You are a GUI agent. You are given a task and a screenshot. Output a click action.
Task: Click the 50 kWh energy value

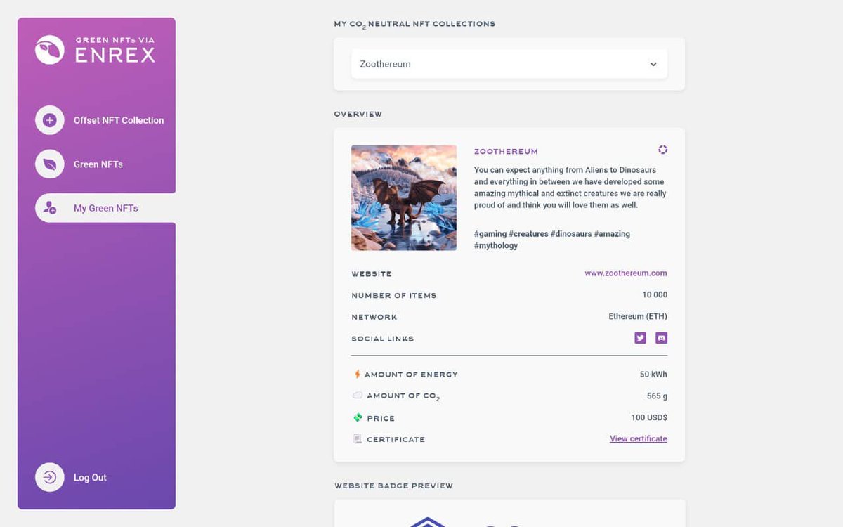tap(653, 375)
